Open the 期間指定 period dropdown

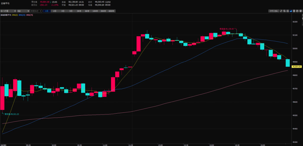click(36, 11)
